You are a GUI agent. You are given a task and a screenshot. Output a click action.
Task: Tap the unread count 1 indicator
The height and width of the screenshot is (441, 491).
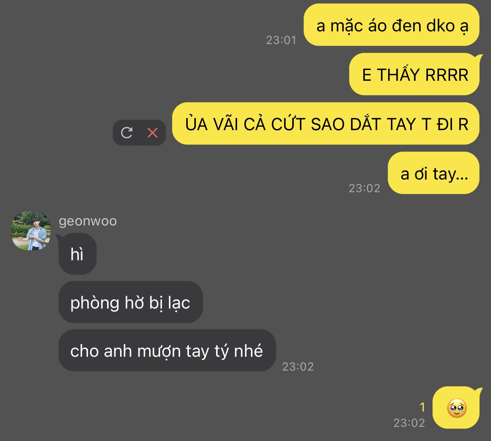[422, 407]
